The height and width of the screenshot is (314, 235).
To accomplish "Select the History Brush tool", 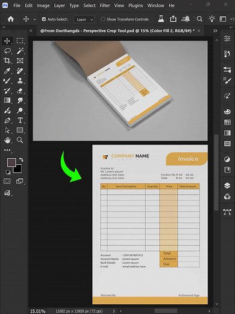I will (x=7, y=91).
